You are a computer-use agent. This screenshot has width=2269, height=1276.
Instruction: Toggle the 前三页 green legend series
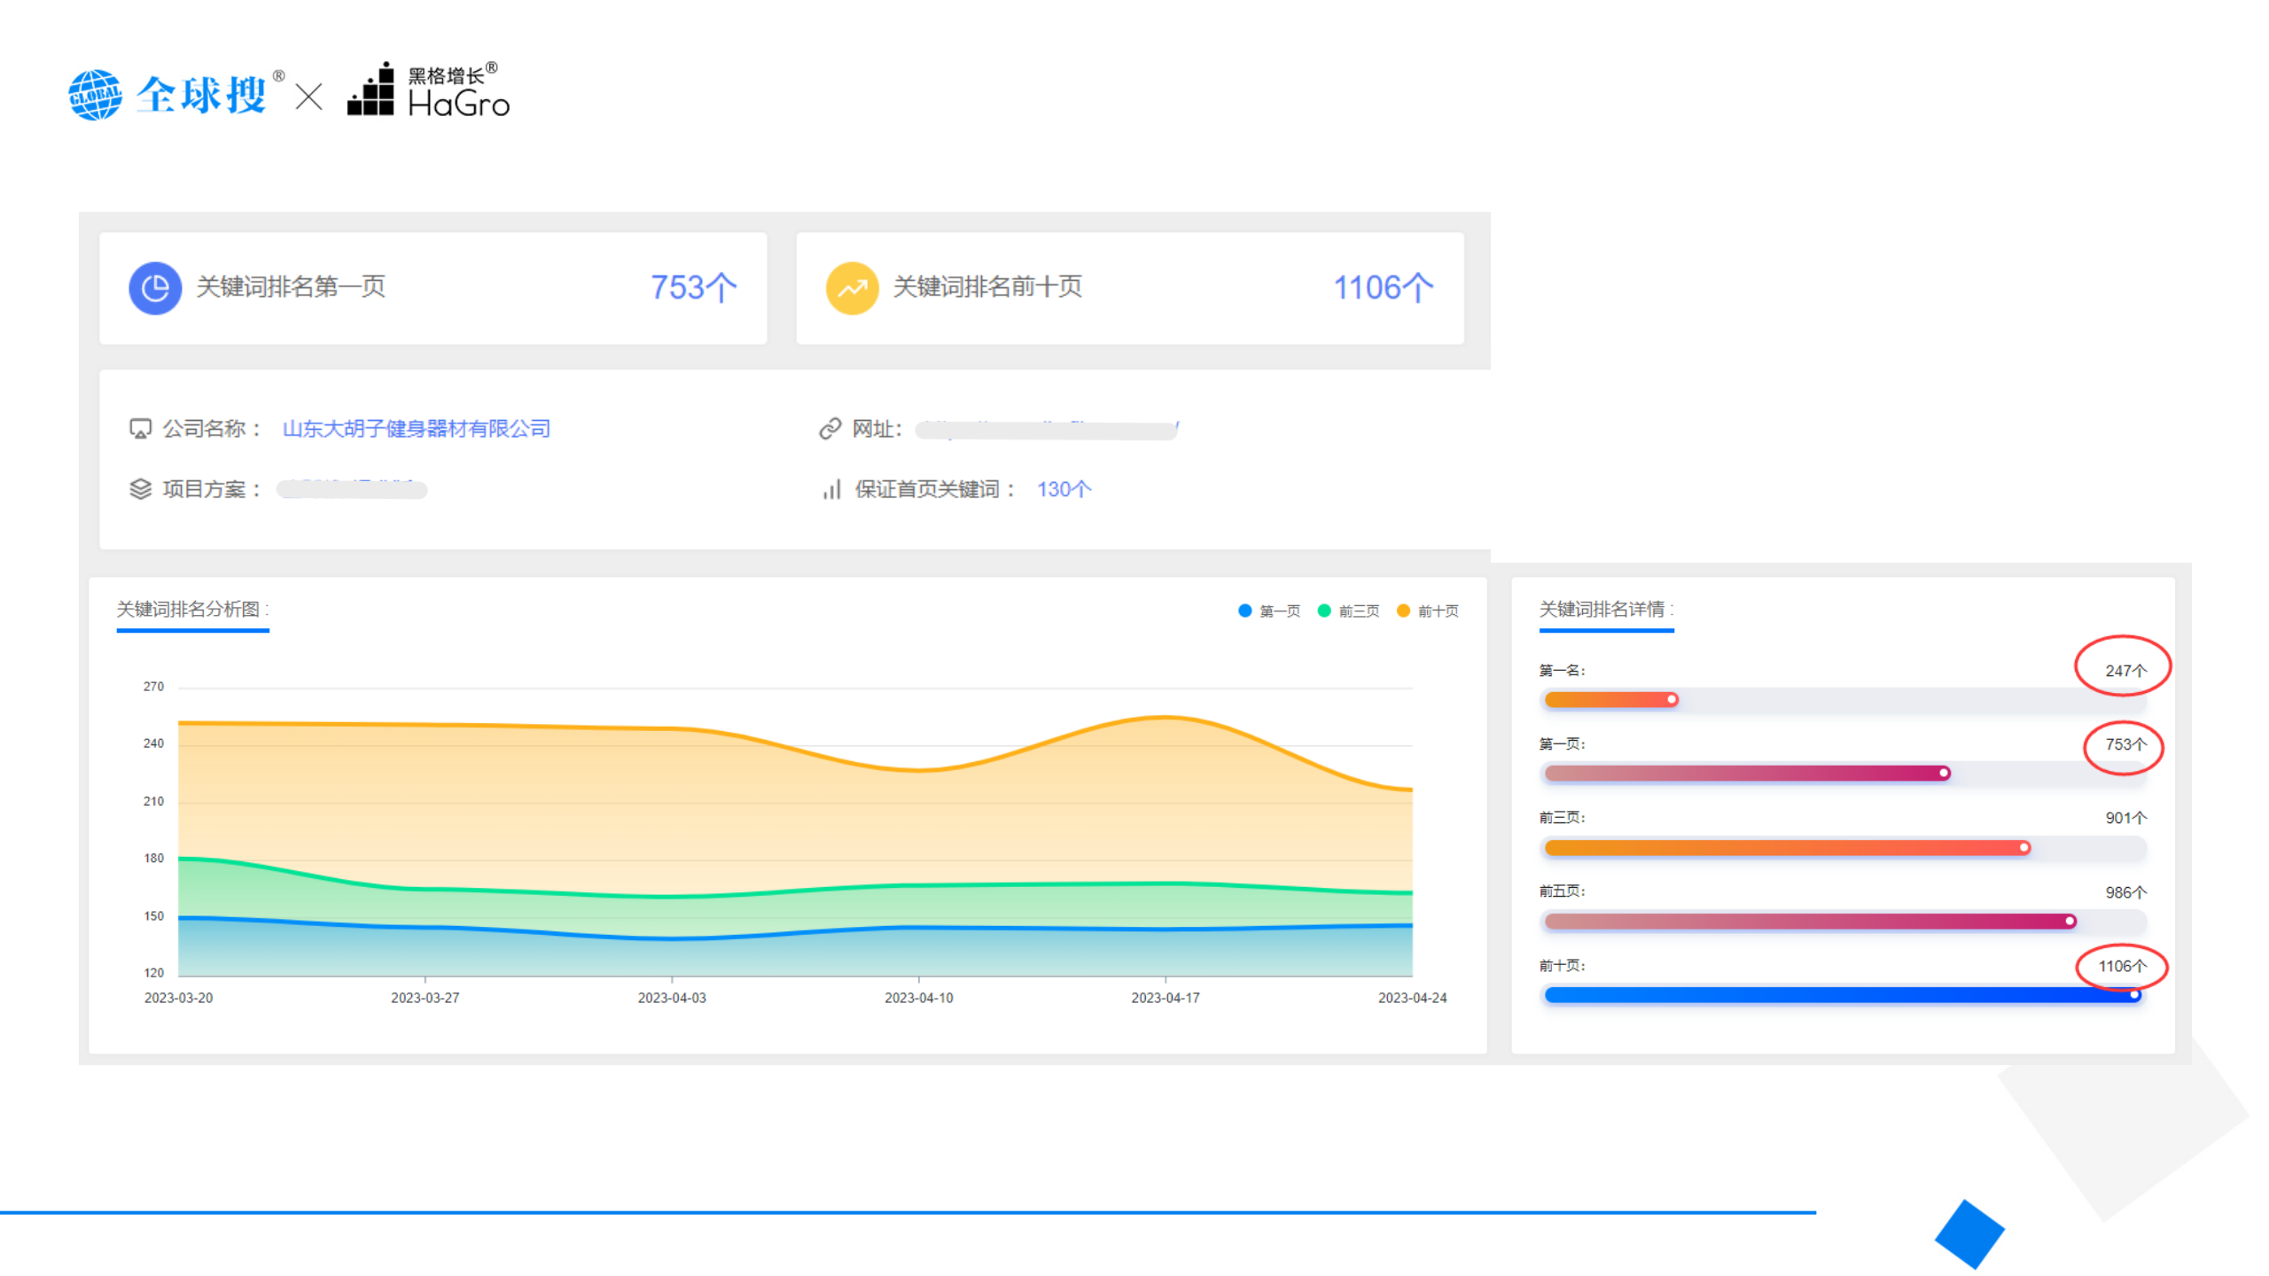pos(1348,611)
